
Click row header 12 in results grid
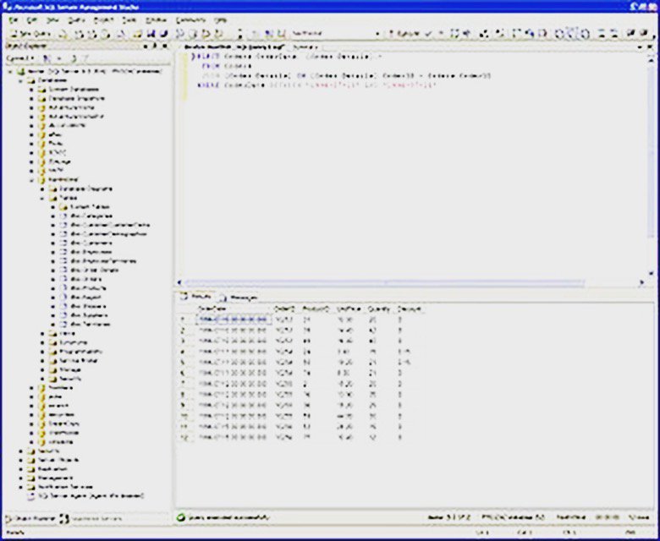pos(184,437)
